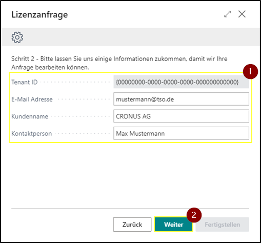The height and width of the screenshot is (243, 261).
Task: Select the read-only Tenant ID value
Action: click(x=181, y=82)
